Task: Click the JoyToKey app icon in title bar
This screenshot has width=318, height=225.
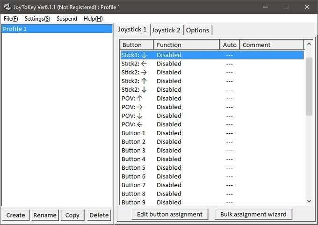Action: [7, 7]
